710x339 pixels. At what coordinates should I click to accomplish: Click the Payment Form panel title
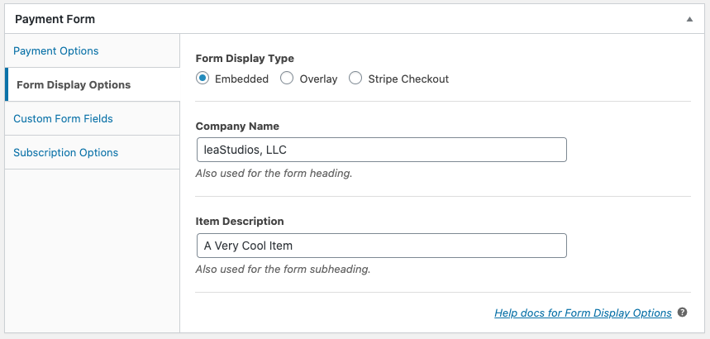pos(55,19)
